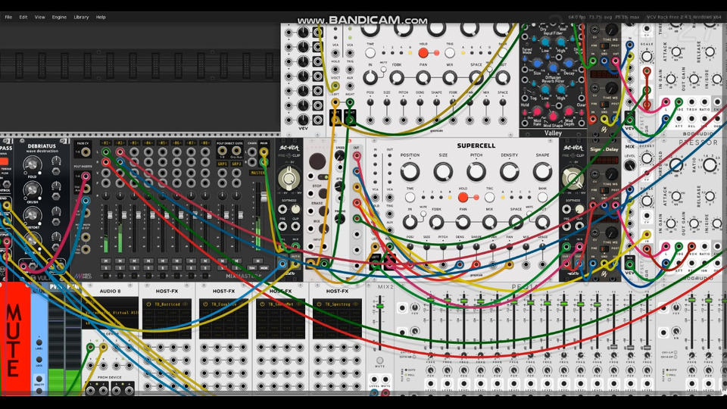Image resolution: width=727 pixels, height=409 pixels.
Task: Click the lower Pressor THRESHOLD knob
Action: 676,164
